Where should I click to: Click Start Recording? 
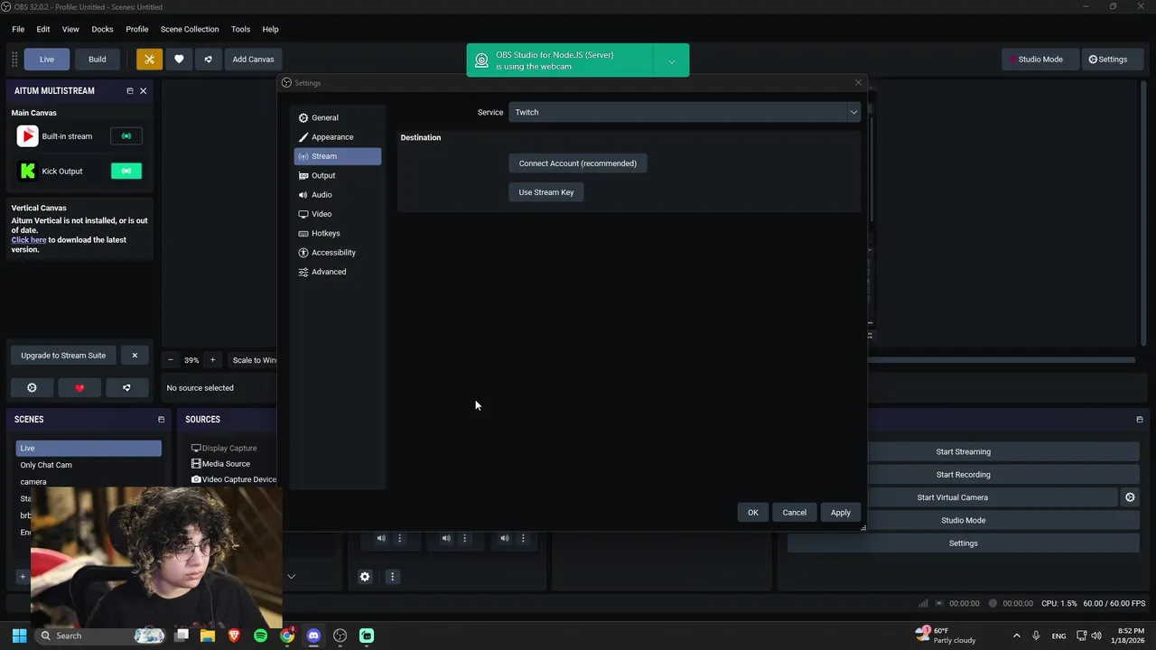(x=964, y=475)
